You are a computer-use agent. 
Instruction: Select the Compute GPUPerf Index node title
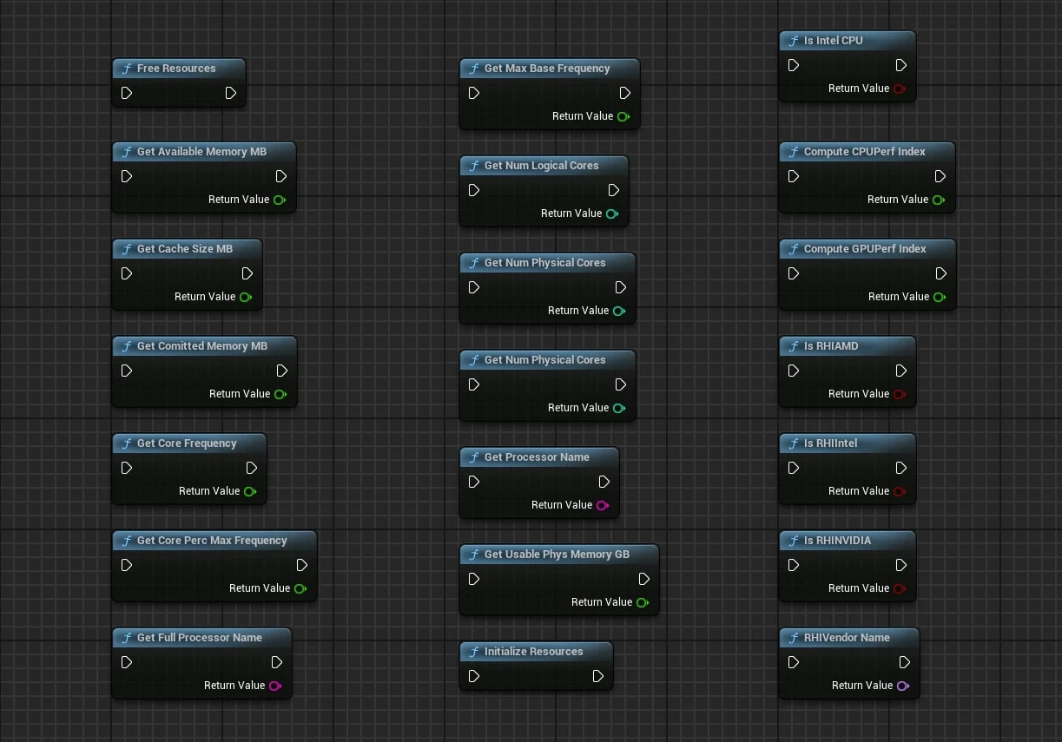point(865,249)
